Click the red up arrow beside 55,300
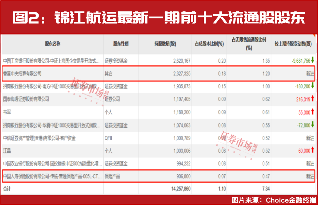Screen dimensions: 318x205 click(x=312, y=111)
